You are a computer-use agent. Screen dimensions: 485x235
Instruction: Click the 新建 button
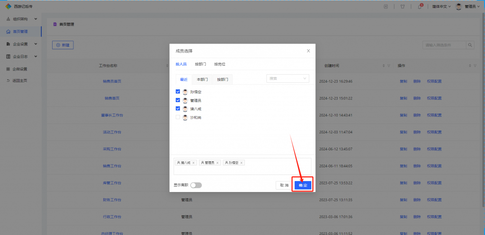(63, 45)
